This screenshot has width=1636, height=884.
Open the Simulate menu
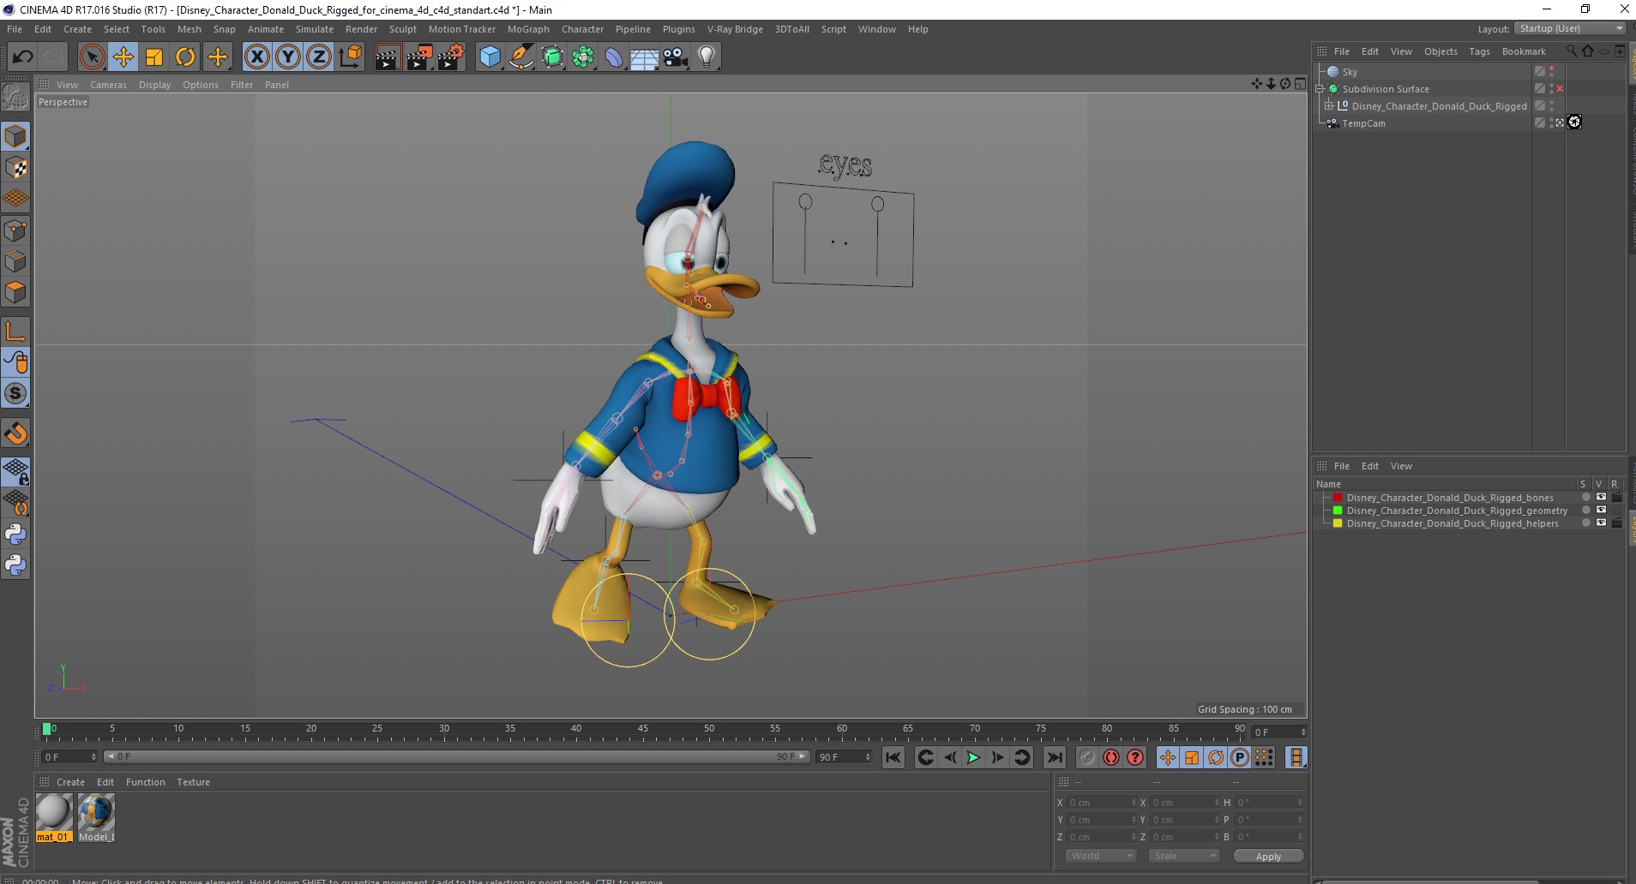(x=315, y=29)
